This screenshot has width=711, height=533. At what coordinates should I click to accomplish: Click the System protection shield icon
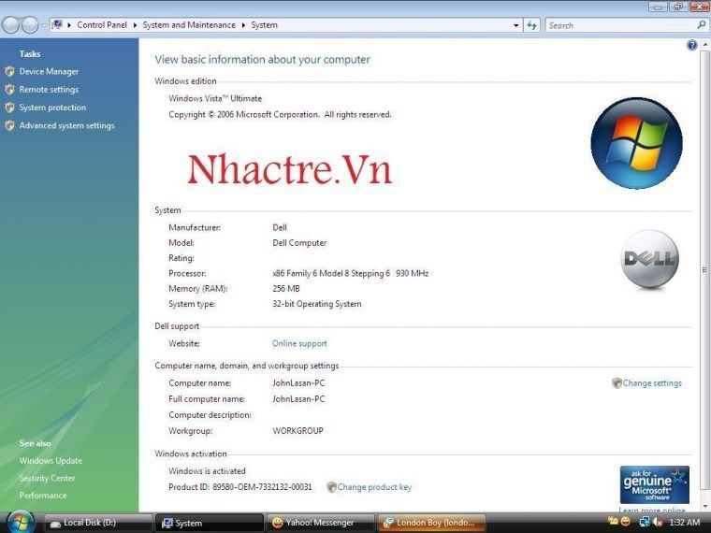pos(9,108)
